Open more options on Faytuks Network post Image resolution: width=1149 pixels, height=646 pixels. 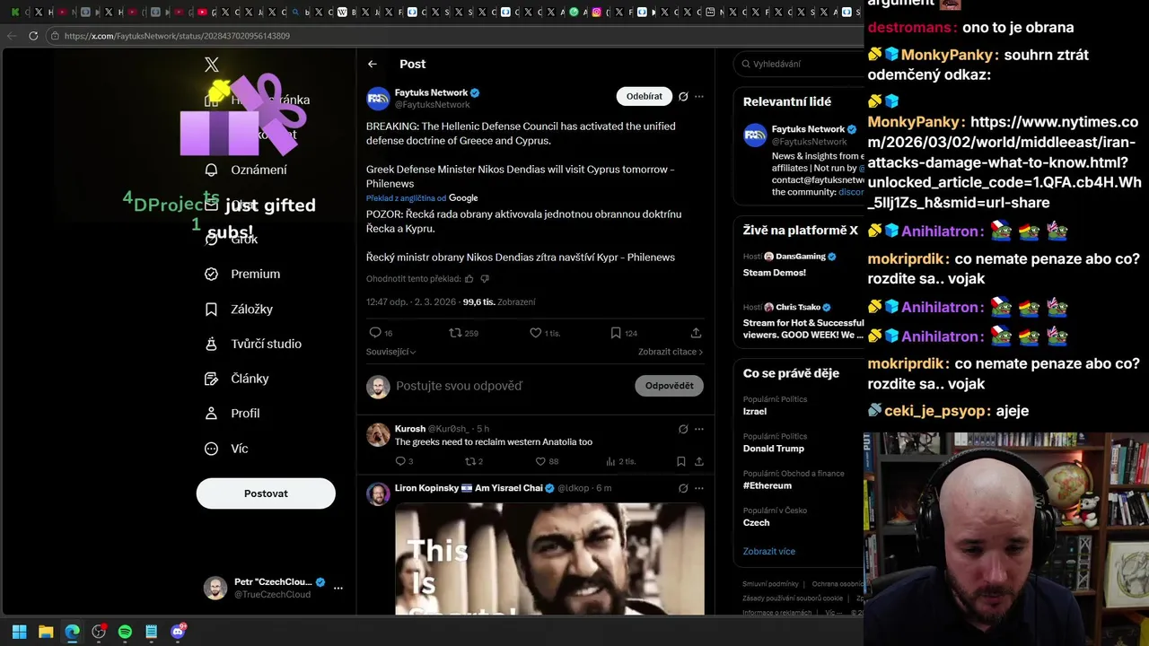[x=699, y=96]
